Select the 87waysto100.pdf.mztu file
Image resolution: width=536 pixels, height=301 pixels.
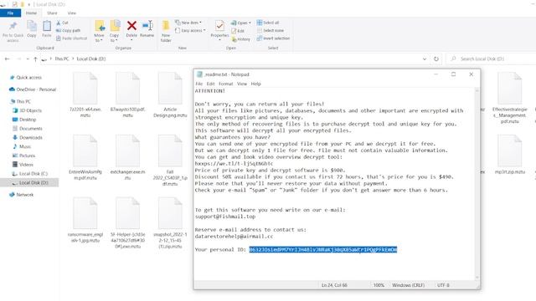pos(127,94)
